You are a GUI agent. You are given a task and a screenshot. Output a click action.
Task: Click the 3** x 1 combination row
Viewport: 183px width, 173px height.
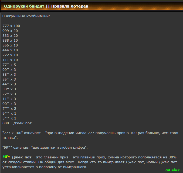pos(9,118)
